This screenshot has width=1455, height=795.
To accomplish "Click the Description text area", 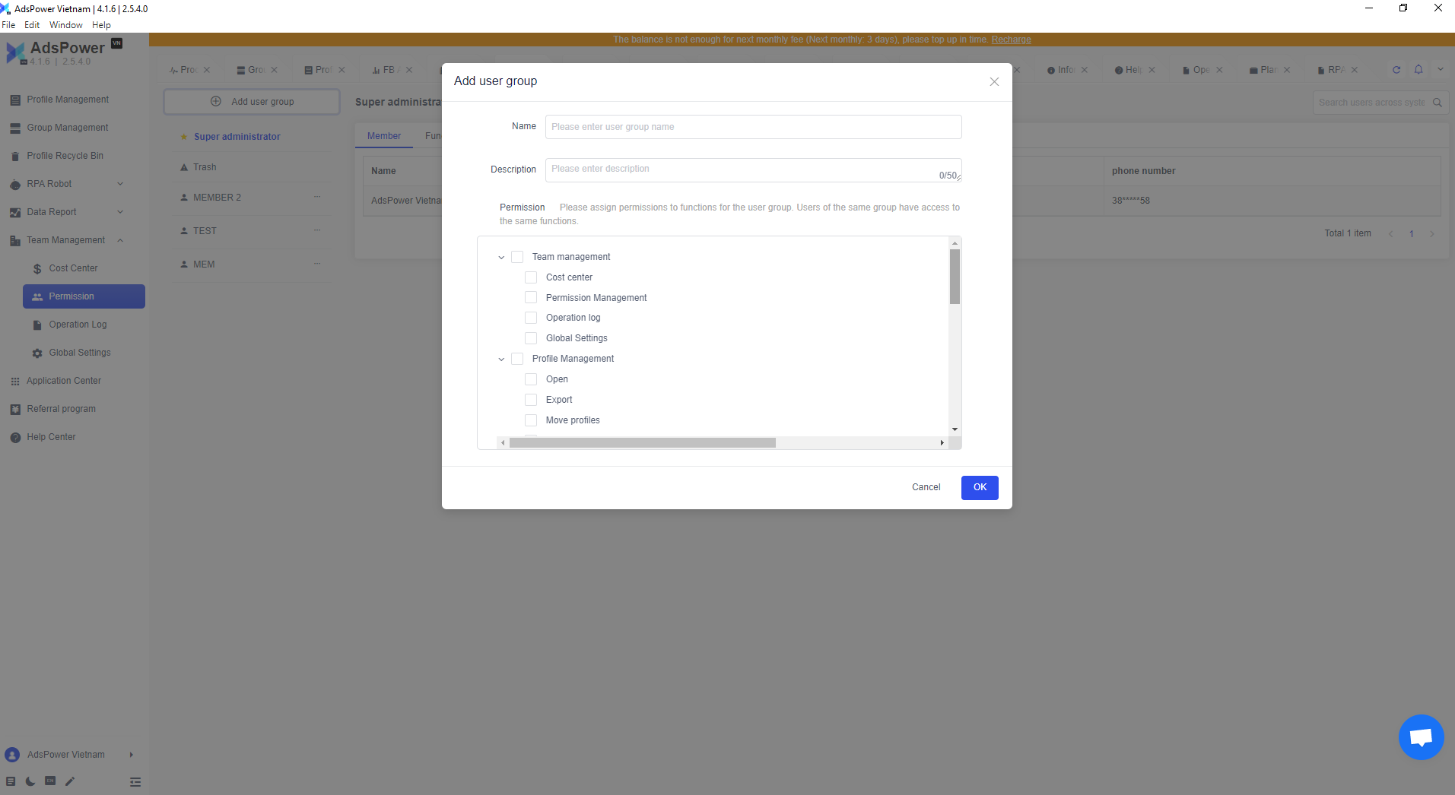I will 753,170.
